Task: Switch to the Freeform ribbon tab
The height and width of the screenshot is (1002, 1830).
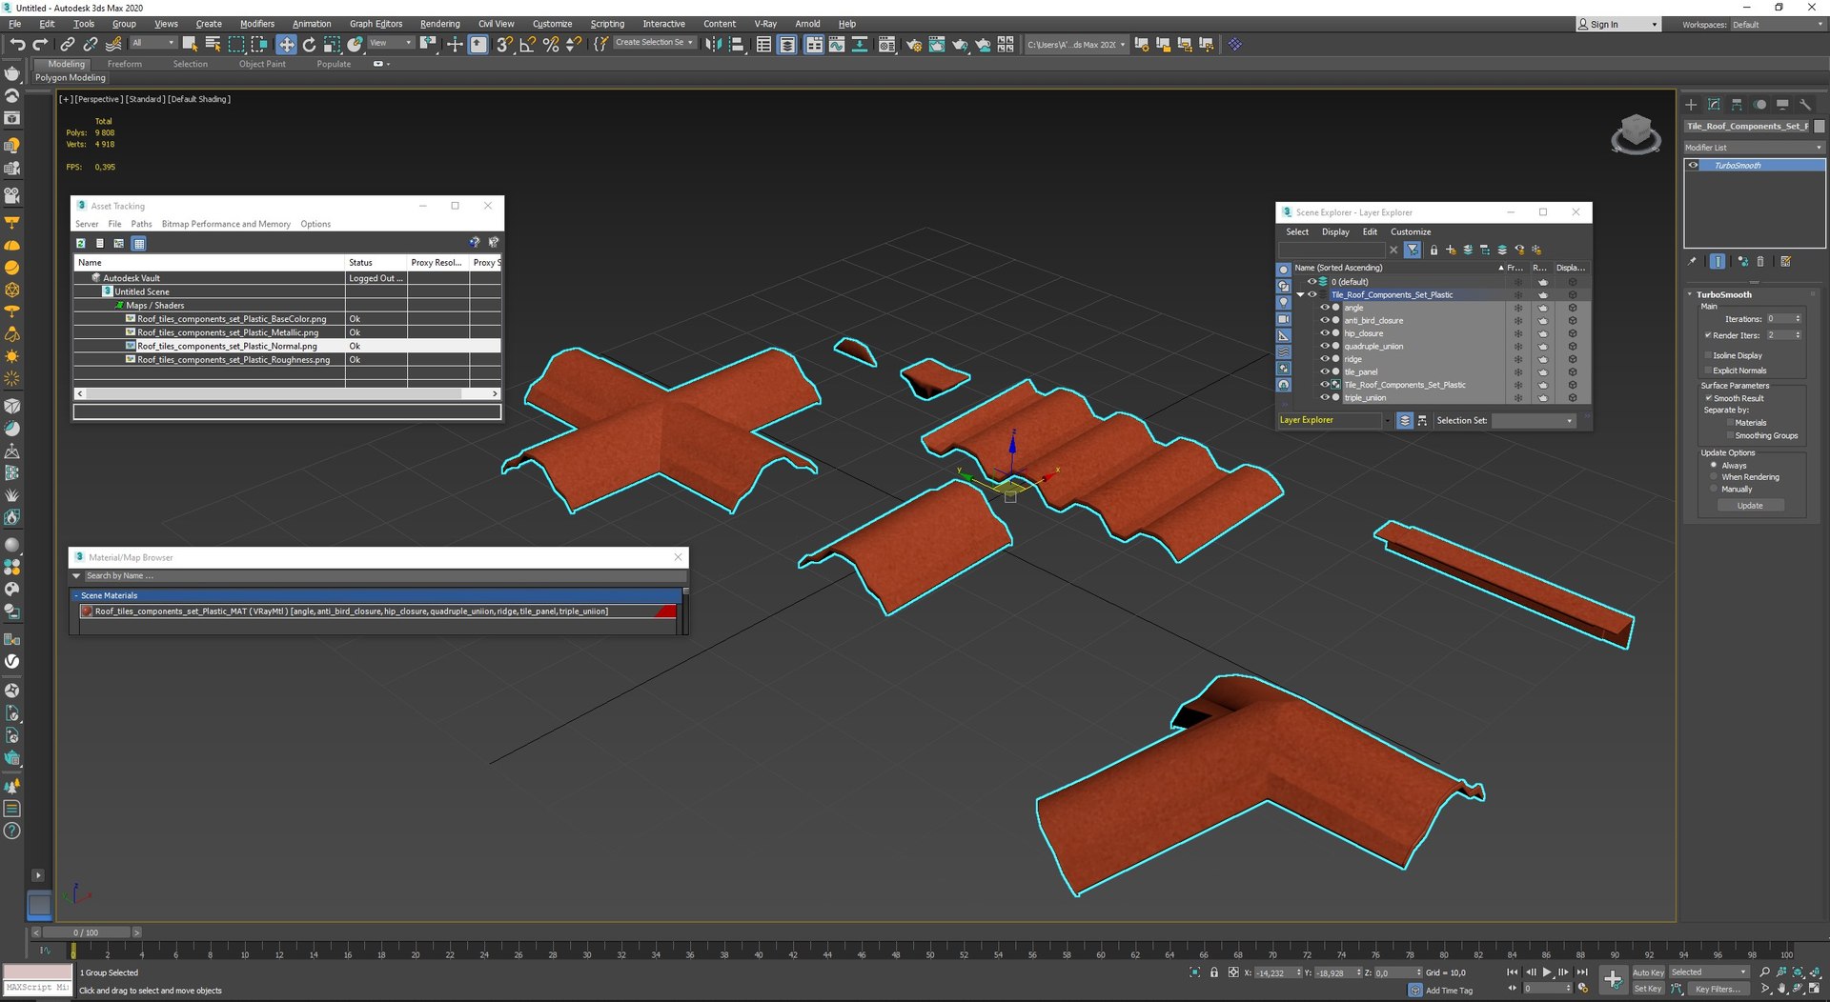Action: click(124, 64)
